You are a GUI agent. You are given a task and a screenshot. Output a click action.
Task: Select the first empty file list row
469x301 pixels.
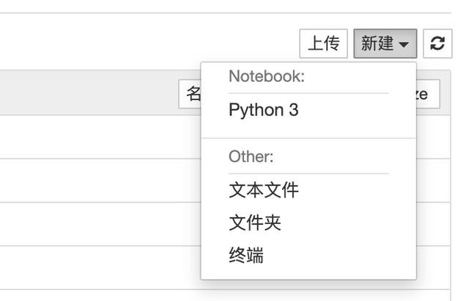point(100,137)
